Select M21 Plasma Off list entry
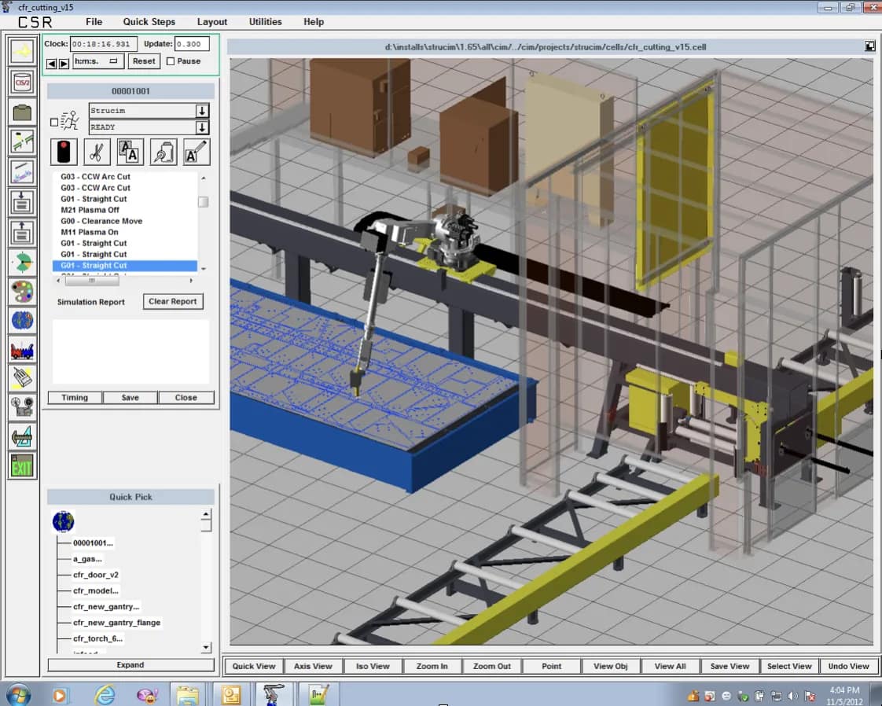The image size is (882, 706). click(x=90, y=210)
